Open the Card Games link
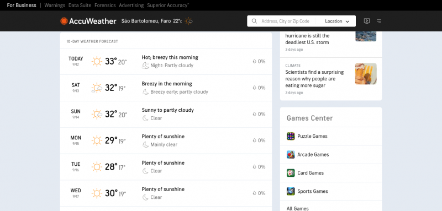This screenshot has height=211, width=442. point(311,173)
